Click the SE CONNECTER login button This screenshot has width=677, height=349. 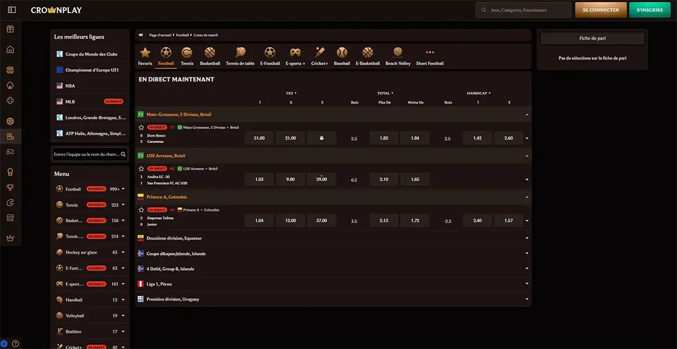pos(601,10)
